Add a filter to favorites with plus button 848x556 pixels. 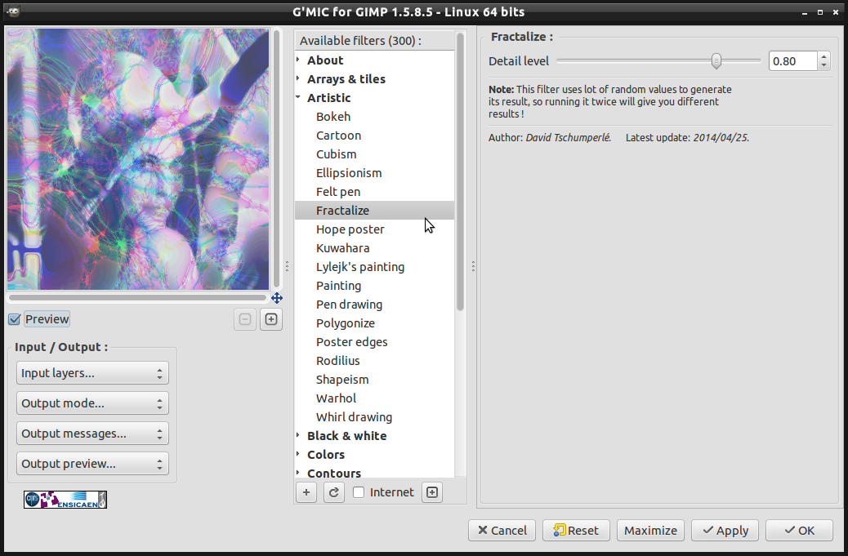click(306, 492)
